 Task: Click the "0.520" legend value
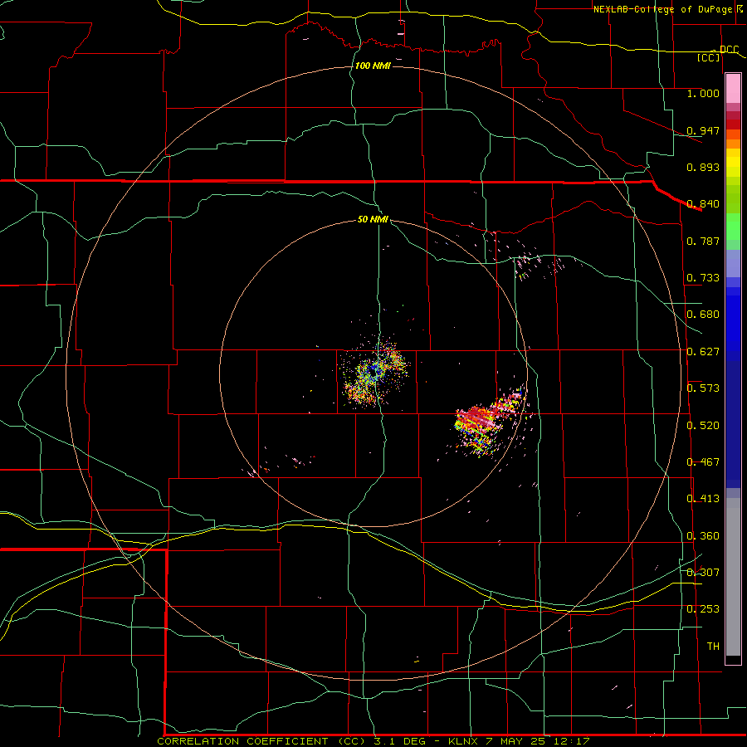click(703, 426)
